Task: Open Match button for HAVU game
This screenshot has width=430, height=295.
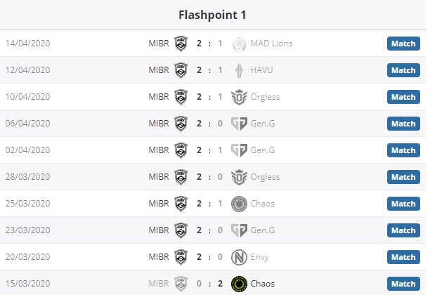Action: 403,70
